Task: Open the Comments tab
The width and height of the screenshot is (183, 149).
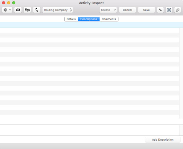Action: (x=109, y=19)
